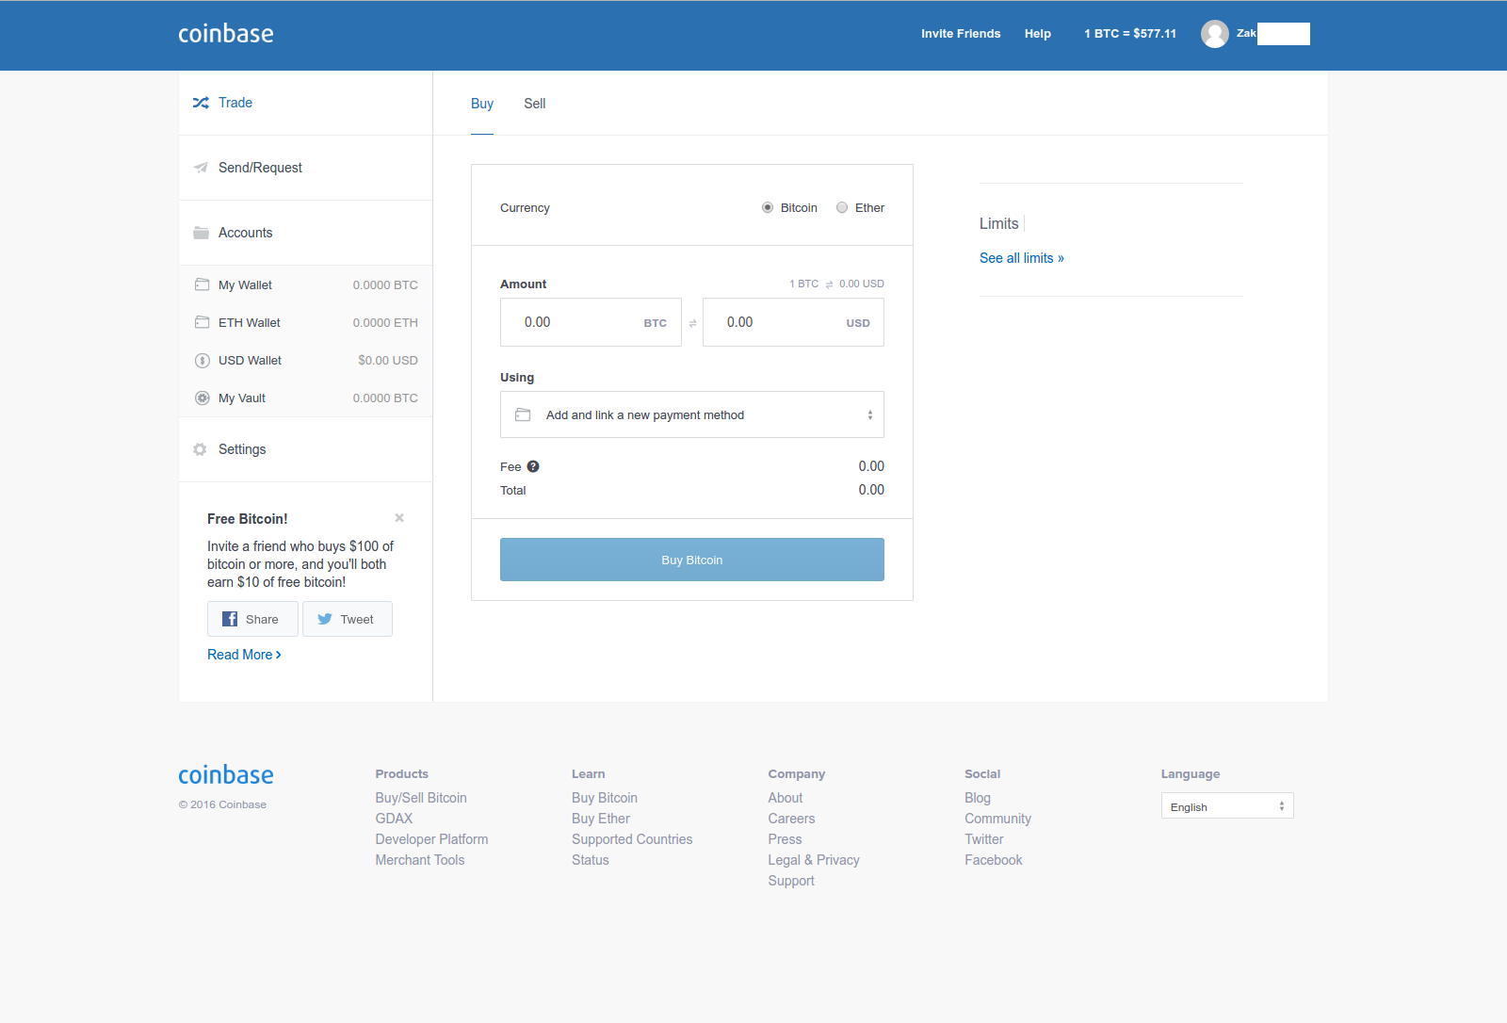The height and width of the screenshot is (1023, 1507).
Task: Open Merchant Tools footer link
Action: (x=420, y=860)
